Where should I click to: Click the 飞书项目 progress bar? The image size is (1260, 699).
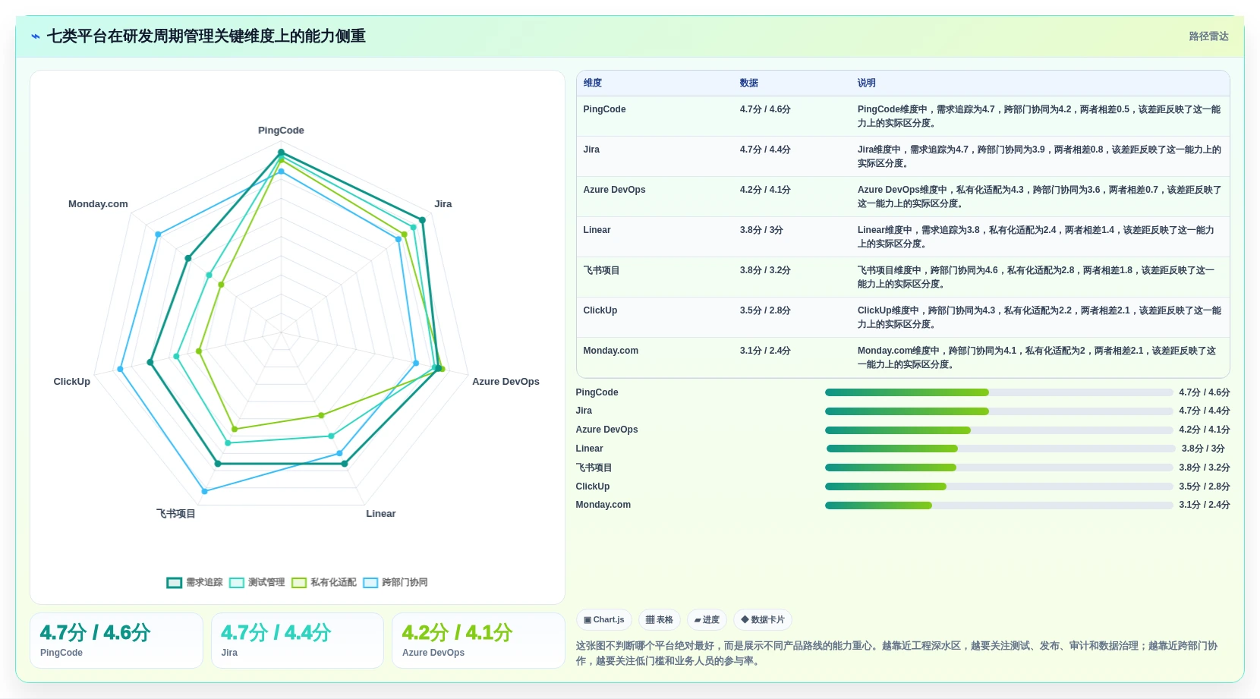point(999,468)
